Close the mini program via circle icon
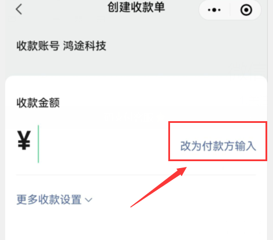This screenshot has height=240, width=273. 246,10
